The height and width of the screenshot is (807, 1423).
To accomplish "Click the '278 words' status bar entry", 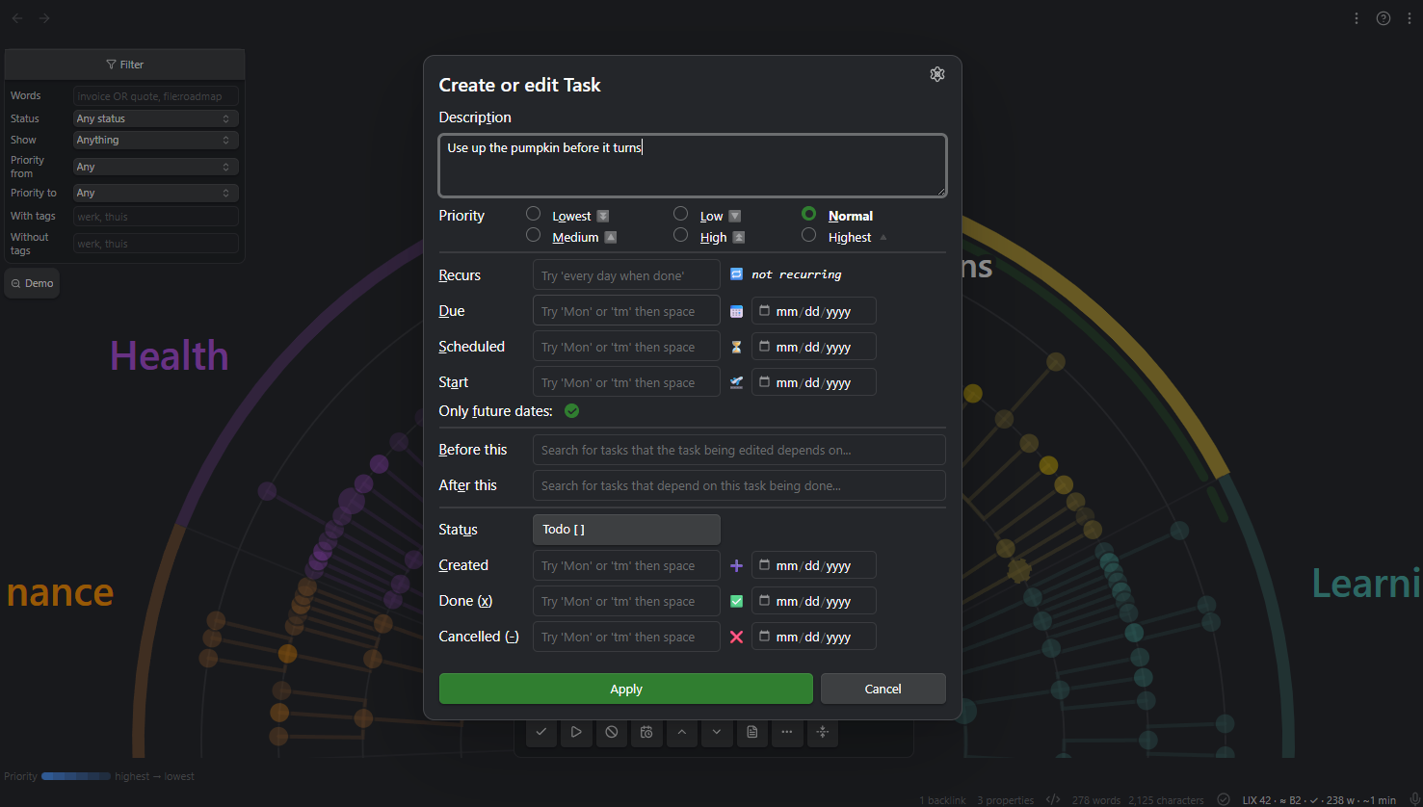I will (x=1096, y=800).
